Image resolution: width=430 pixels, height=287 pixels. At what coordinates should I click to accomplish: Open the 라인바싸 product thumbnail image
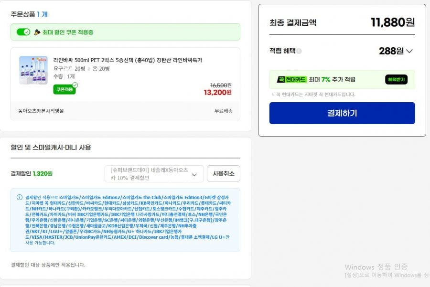(33, 70)
